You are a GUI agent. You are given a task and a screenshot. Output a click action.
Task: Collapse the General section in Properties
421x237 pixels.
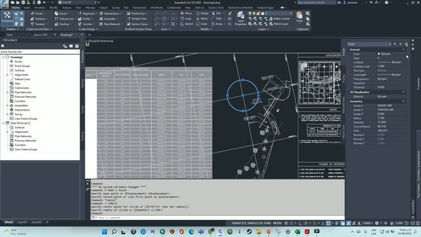click(403, 49)
